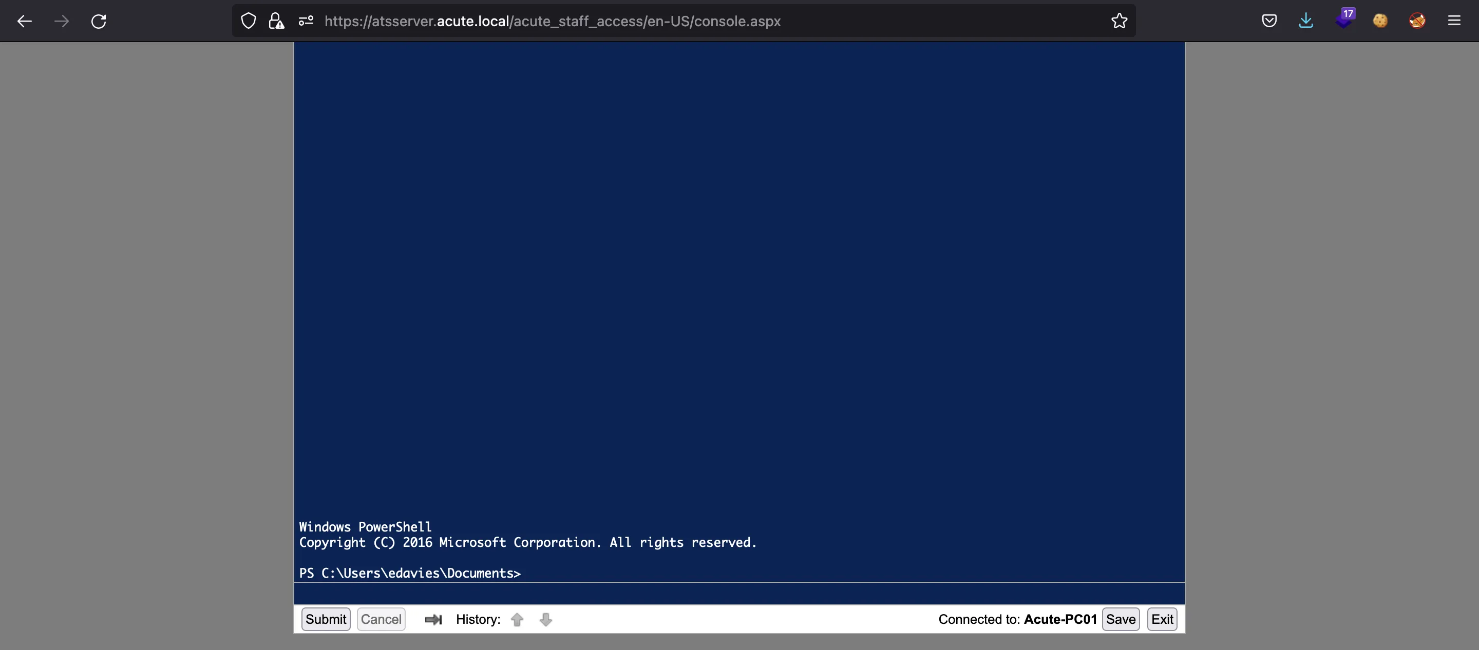Show next command in history
1479x650 pixels.
click(x=545, y=620)
